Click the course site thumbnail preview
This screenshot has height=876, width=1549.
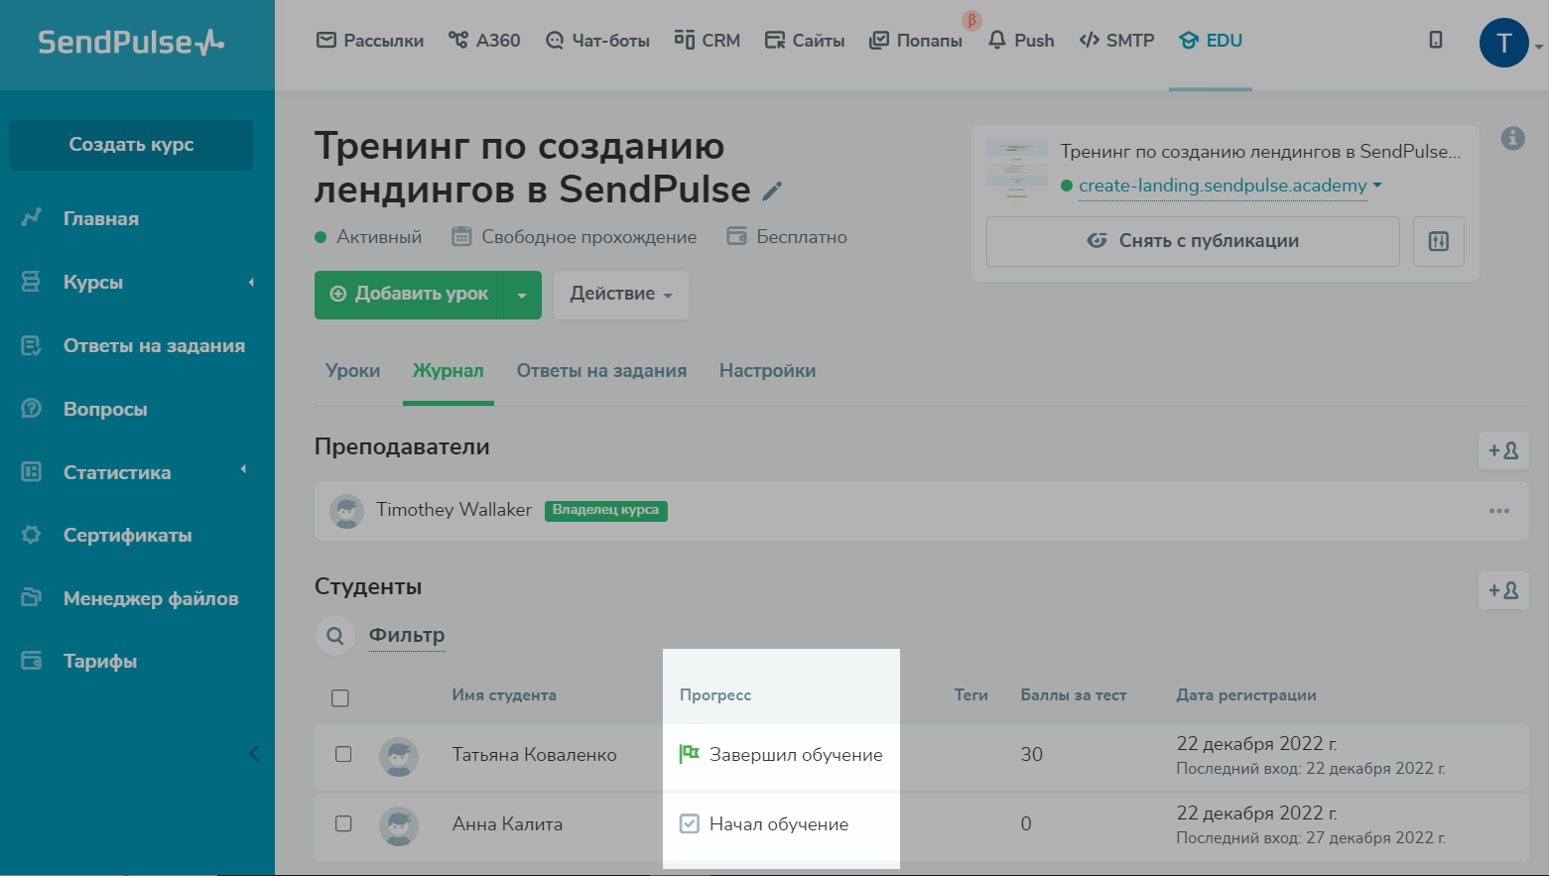[x=1017, y=170]
